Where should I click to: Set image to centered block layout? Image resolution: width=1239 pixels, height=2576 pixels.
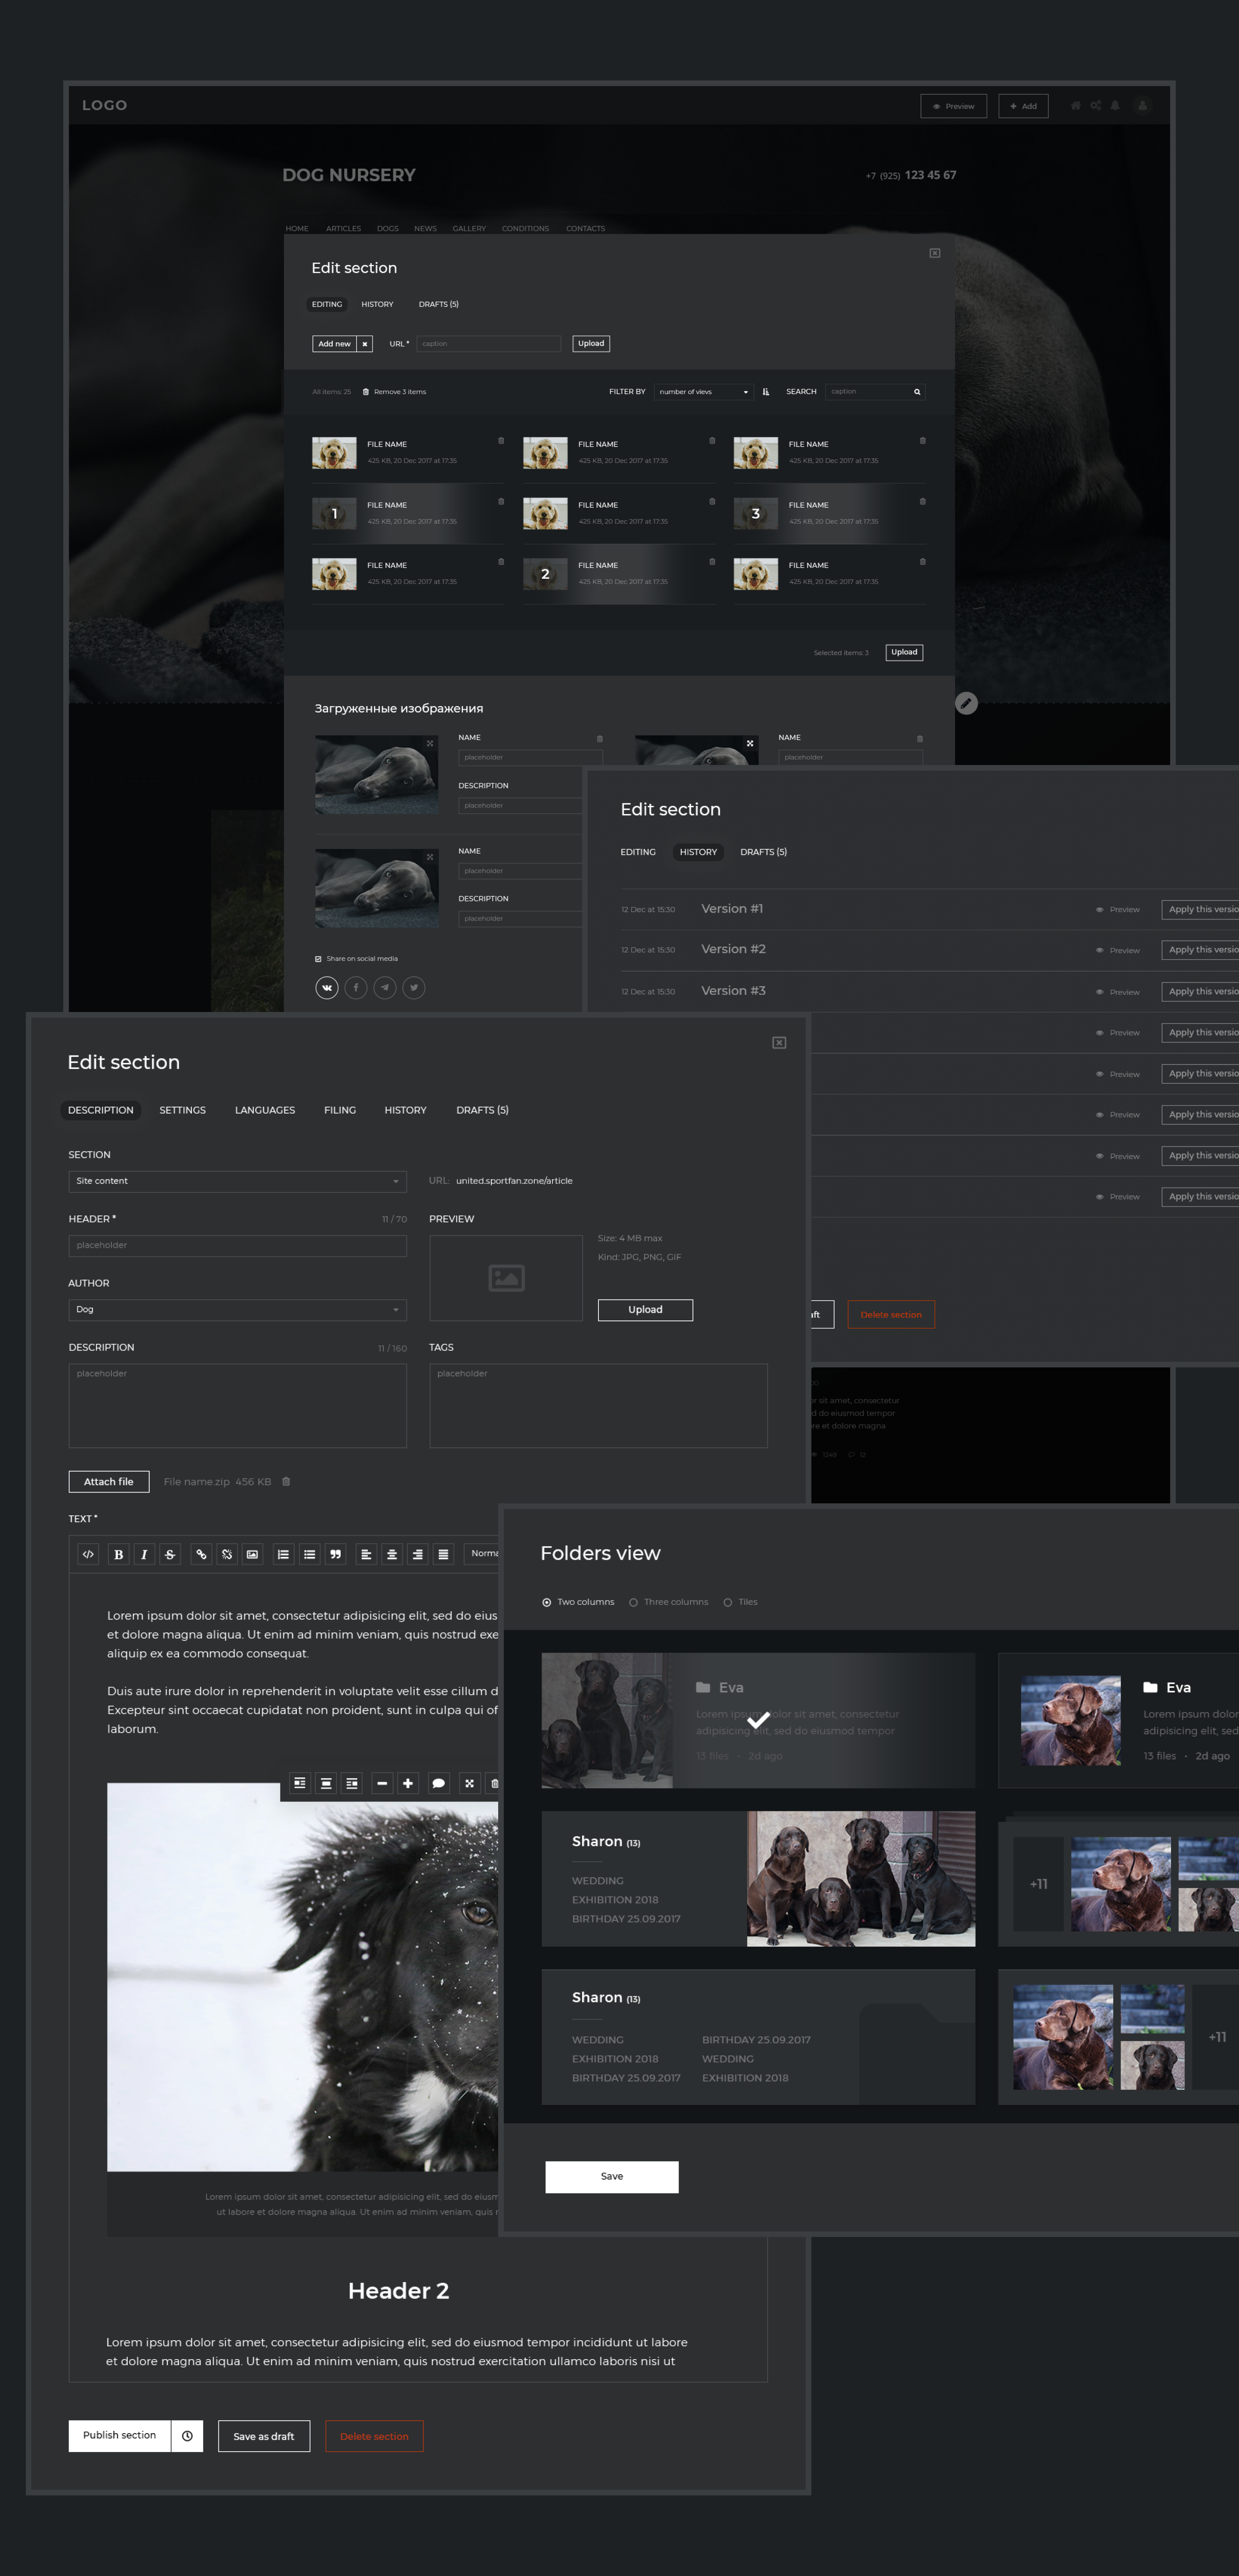(x=326, y=1783)
